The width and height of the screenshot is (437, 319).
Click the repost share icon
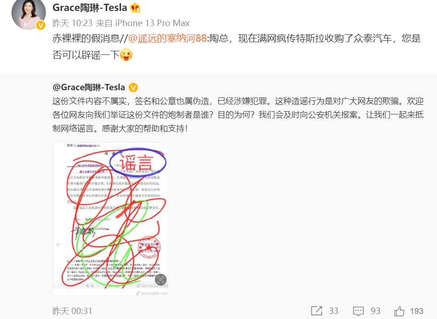(x=317, y=311)
